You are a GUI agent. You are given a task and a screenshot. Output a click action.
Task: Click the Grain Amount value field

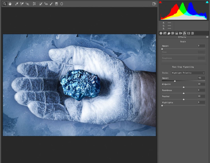pos(201,46)
